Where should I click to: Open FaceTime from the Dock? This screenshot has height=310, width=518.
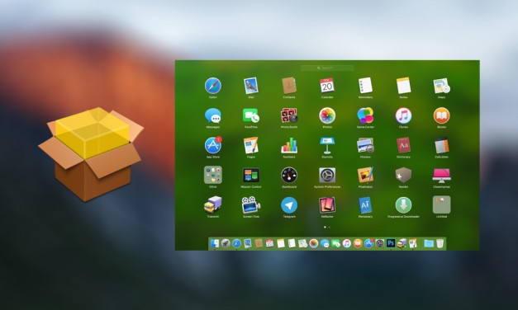click(x=335, y=243)
